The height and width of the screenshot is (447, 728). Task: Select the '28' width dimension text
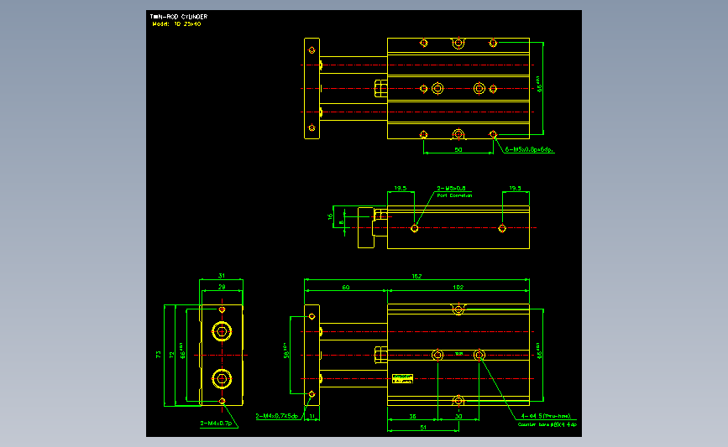222,287
